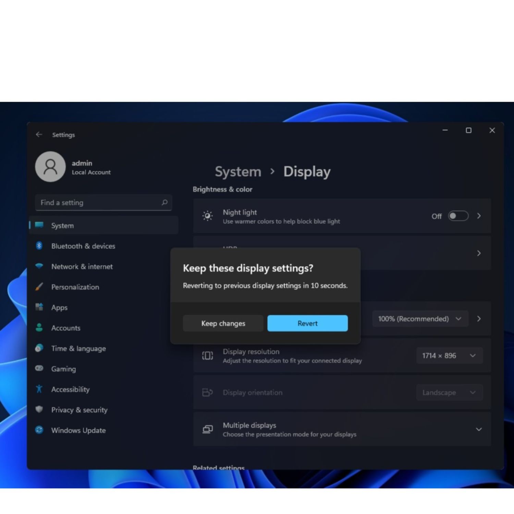Open Bluetooth & devices settings
The height and width of the screenshot is (514, 514).
[x=83, y=246]
